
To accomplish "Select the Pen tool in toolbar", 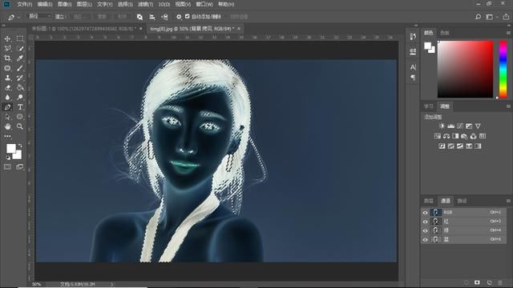I will (7, 107).
